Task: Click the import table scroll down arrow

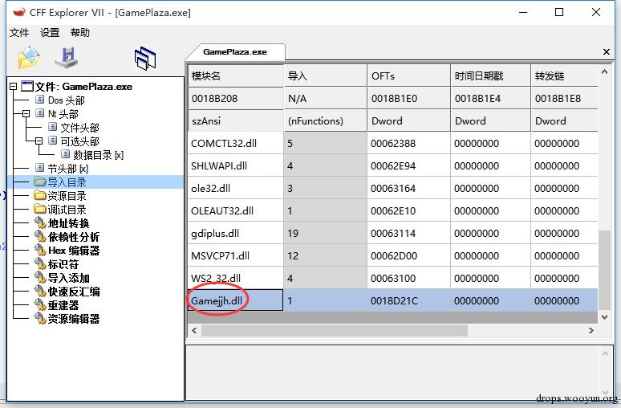Action: pos(604,316)
